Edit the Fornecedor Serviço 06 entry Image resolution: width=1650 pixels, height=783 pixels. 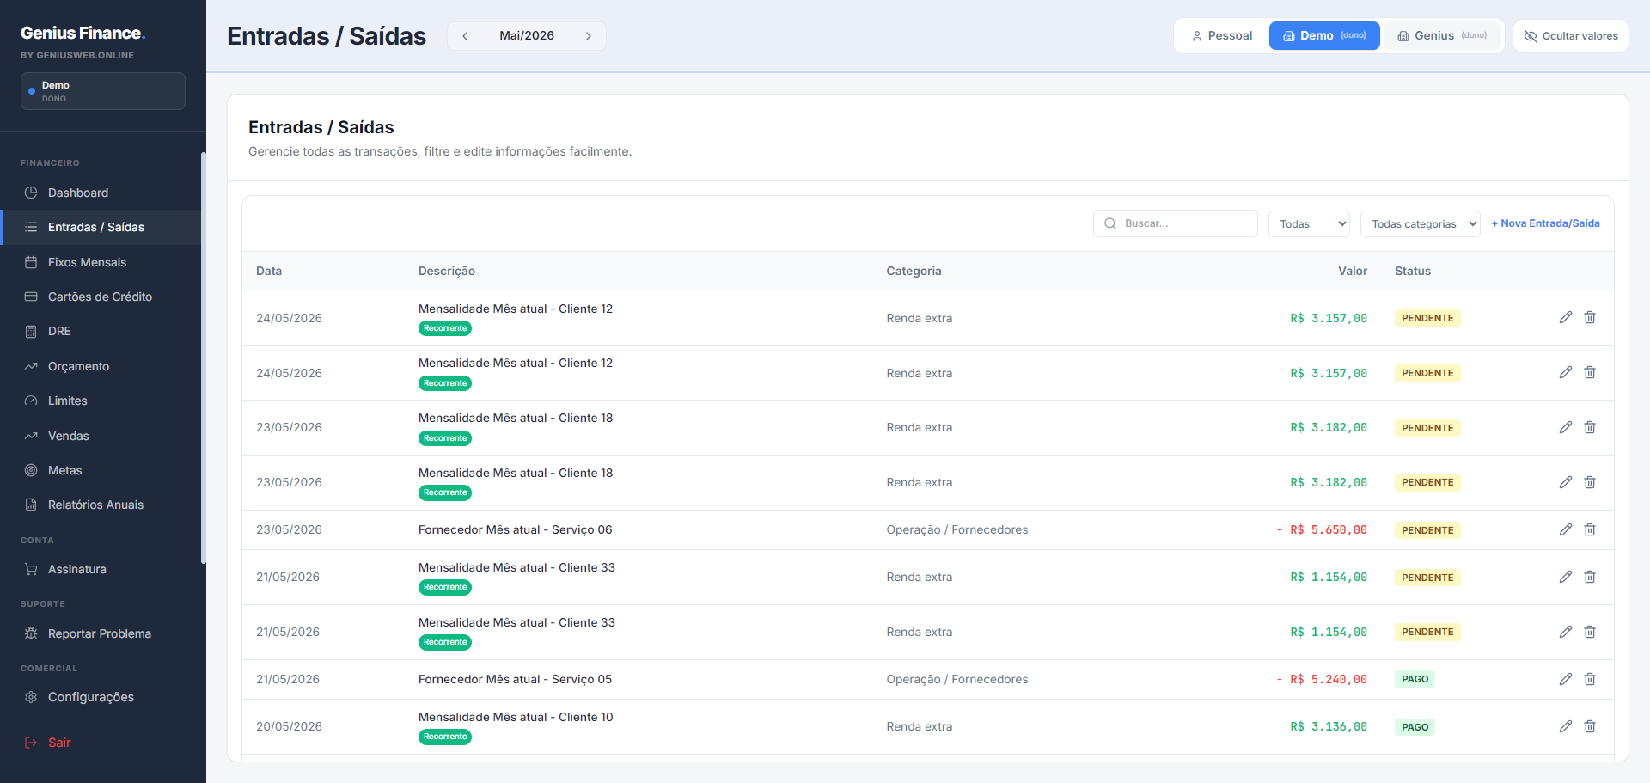[1566, 529]
